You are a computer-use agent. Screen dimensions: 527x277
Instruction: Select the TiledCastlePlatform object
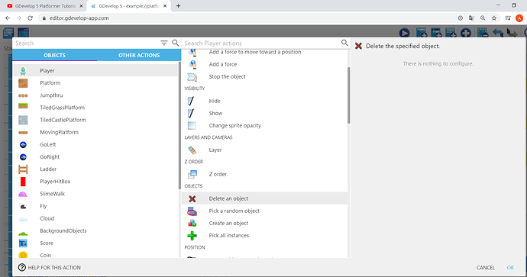point(95,120)
